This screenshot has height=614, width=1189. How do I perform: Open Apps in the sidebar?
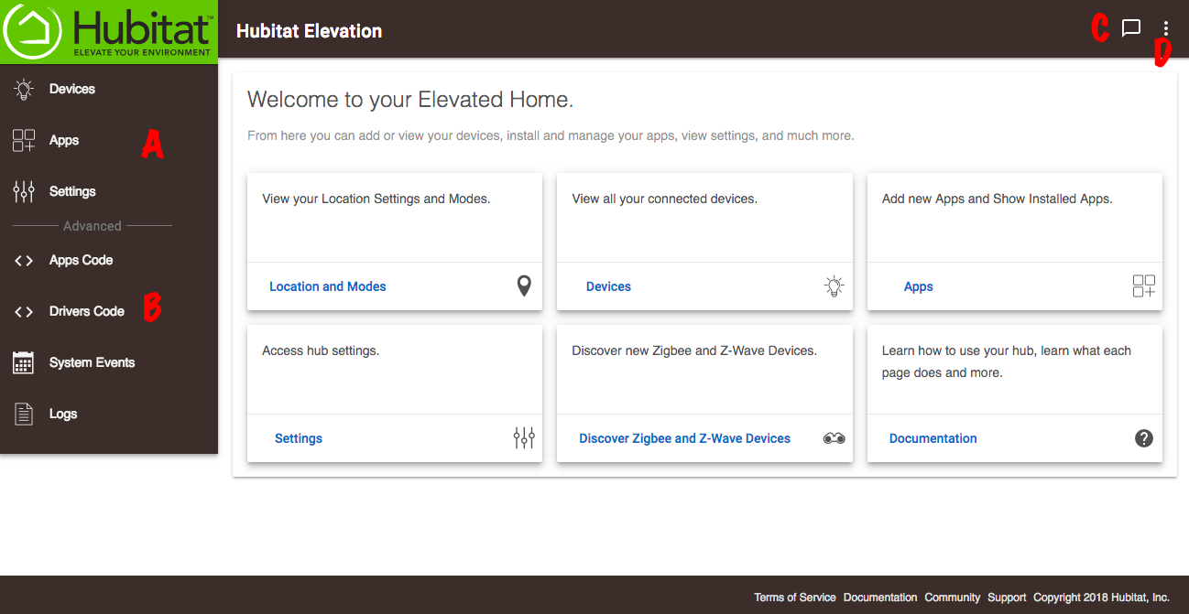(64, 140)
